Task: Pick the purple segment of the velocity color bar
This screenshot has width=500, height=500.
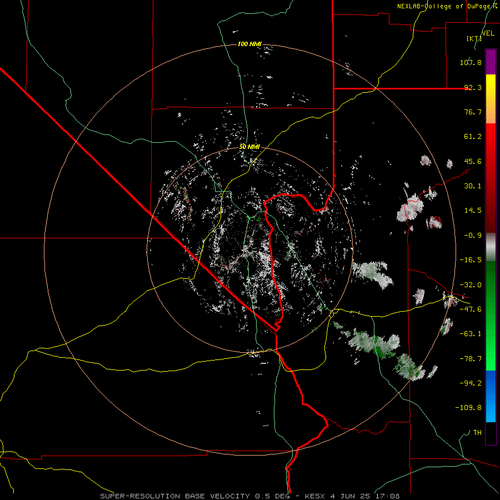Action: pos(491,62)
